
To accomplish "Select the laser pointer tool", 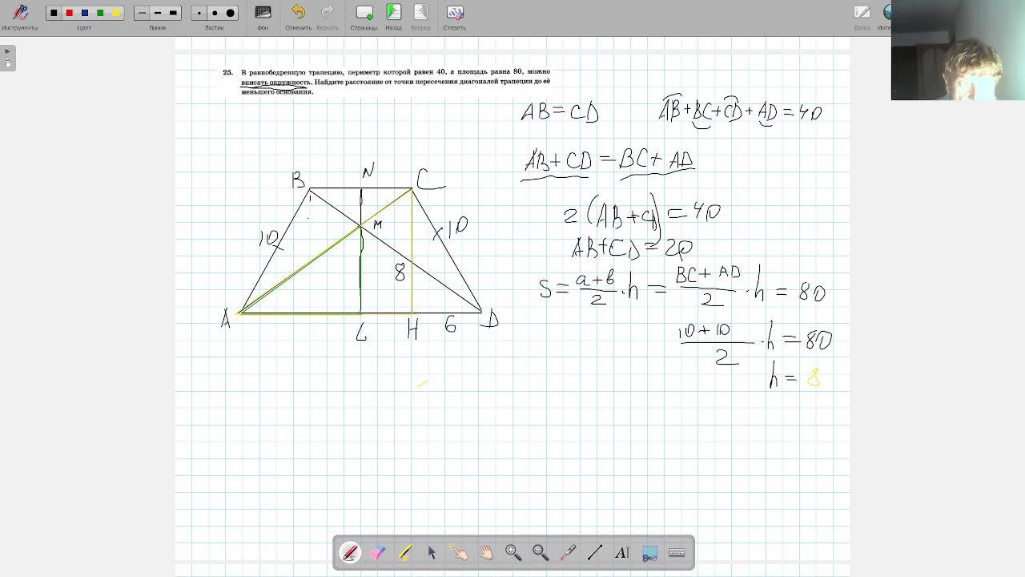I will (568, 552).
